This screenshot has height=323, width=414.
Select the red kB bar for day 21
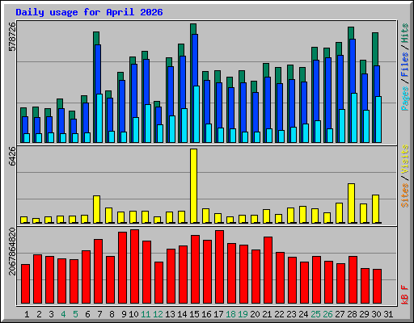pos(268,270)
